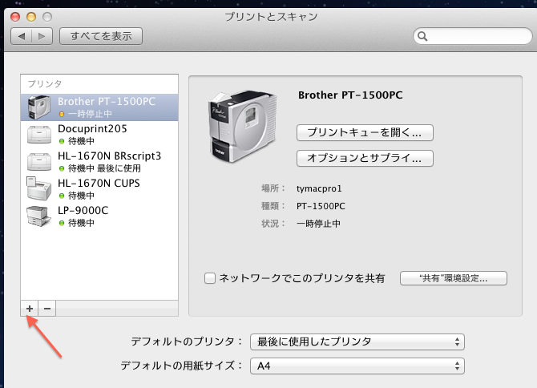Select HL-1670N BRscript3 in printer list
This screenshot has height=388, width=537.
tap(99, 162)
